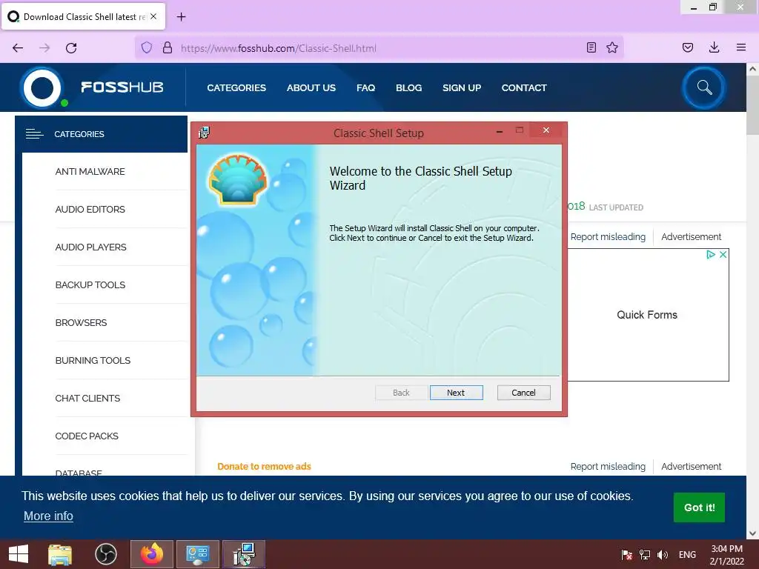Open AdChoices triangle icon on ad

coord(711,255)
